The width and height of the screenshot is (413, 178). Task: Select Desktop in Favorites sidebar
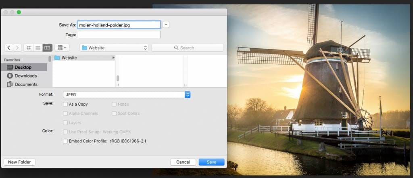[24, 67]
